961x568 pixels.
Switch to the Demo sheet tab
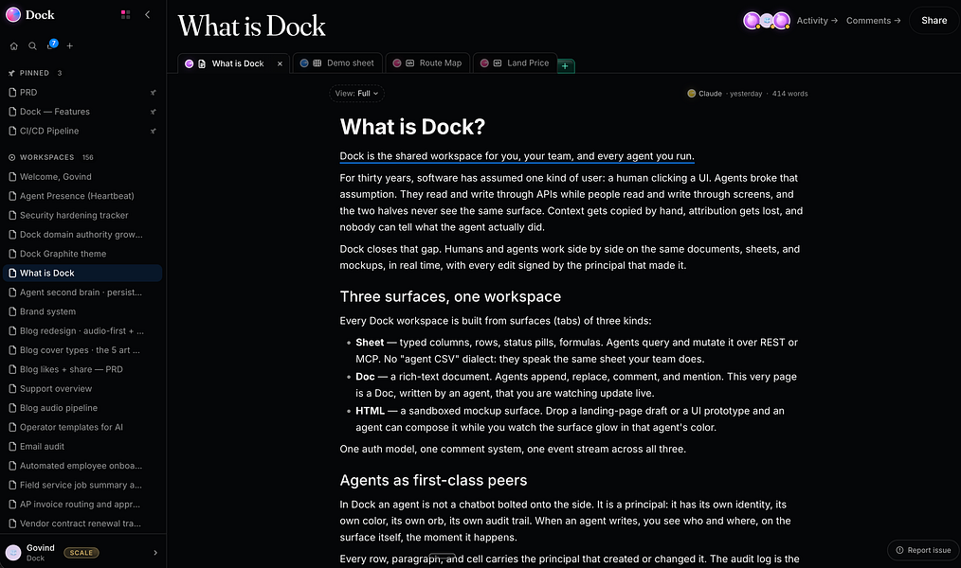[x=337, y=63]
